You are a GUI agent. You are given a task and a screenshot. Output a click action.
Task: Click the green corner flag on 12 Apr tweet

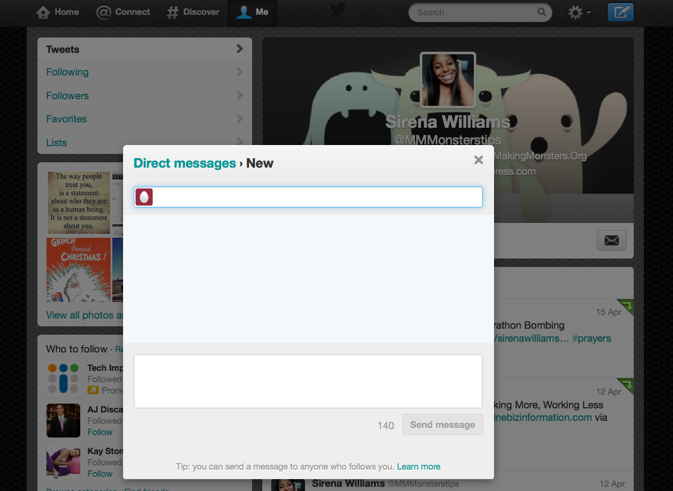[x=626, y=385]
